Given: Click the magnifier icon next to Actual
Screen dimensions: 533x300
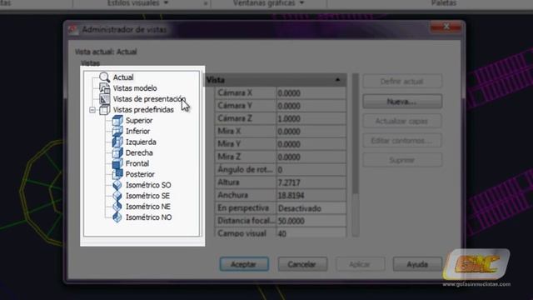Looking at the screenshot, I should [x=104, y=77].
